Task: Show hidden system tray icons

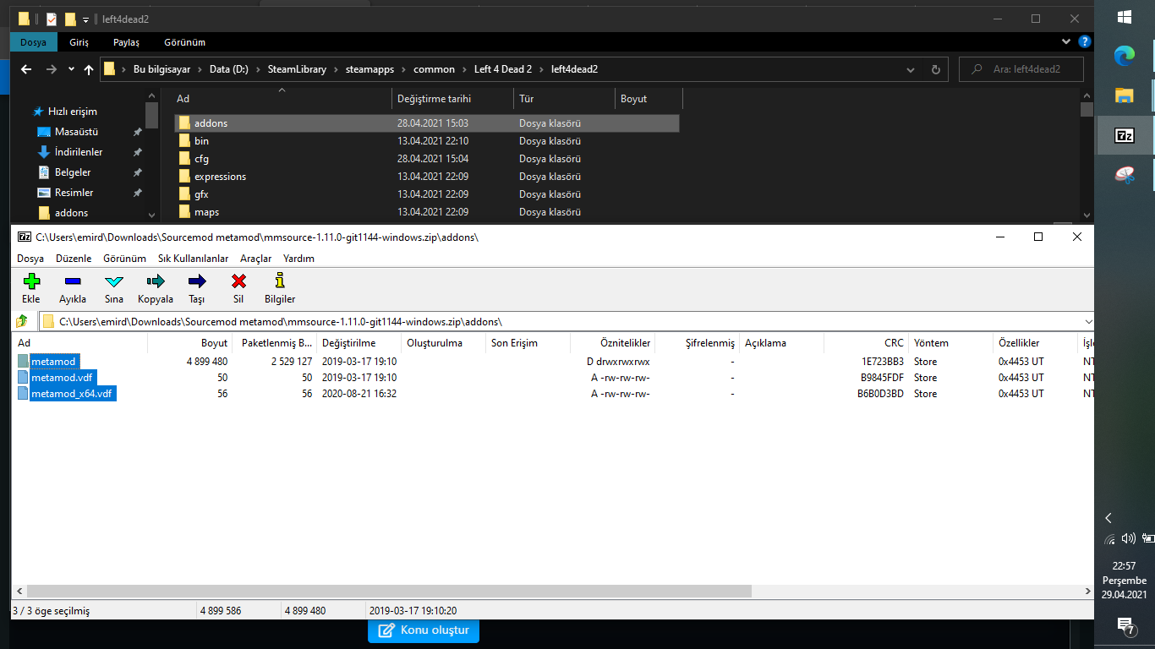Action: pos(1108,518)
